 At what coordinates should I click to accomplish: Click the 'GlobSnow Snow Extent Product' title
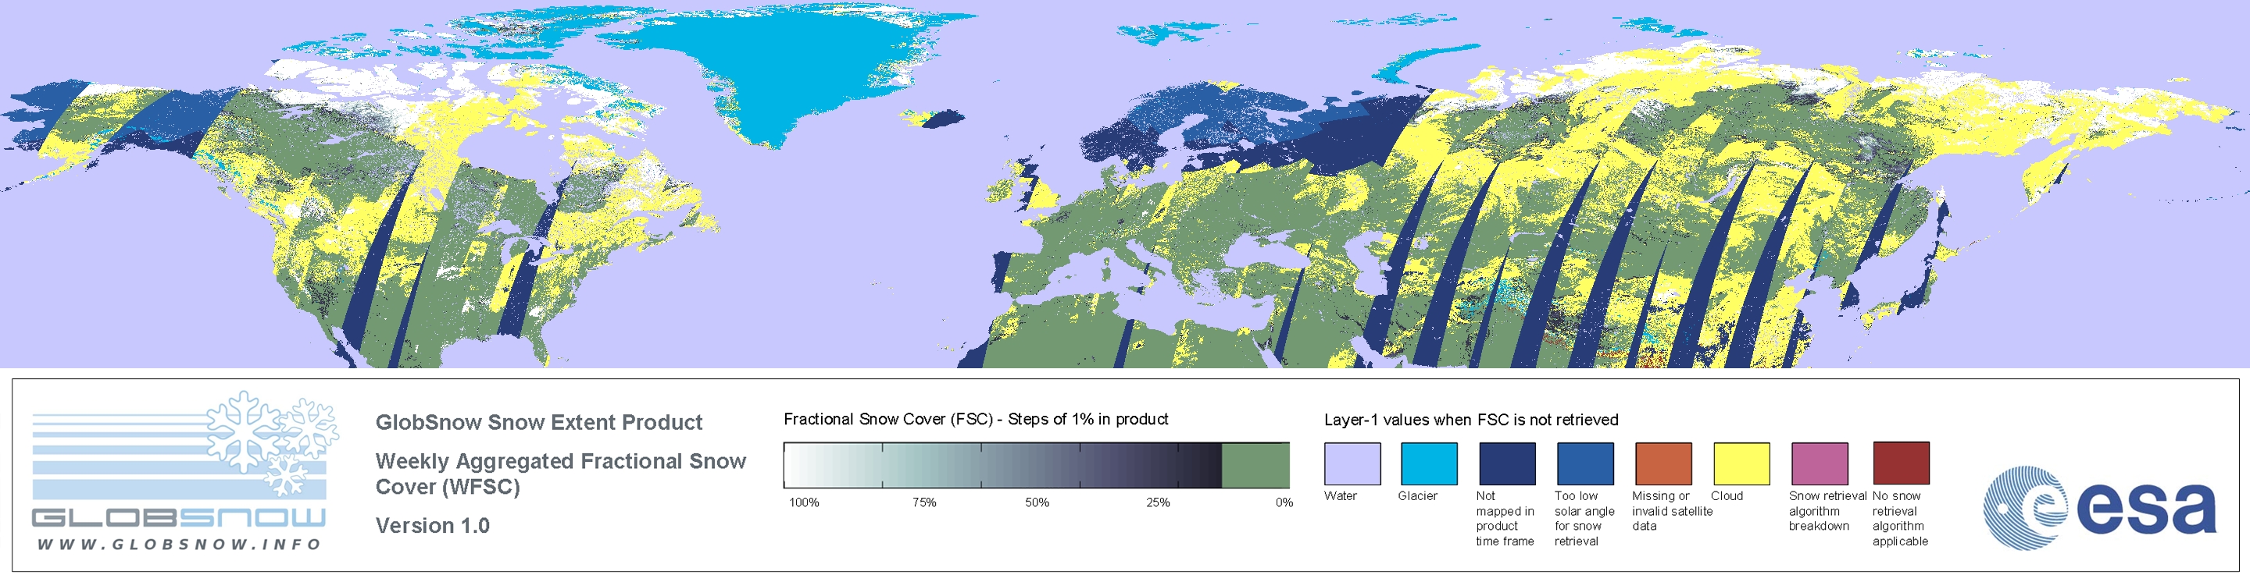(x=539, y=422)
